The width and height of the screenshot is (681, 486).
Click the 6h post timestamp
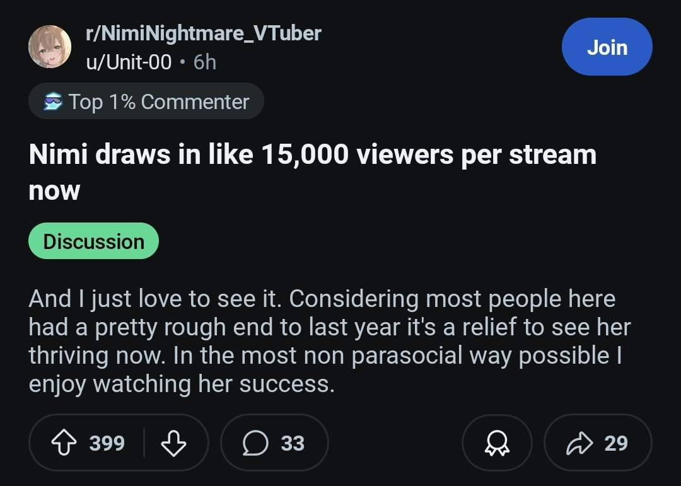(205, 62)
